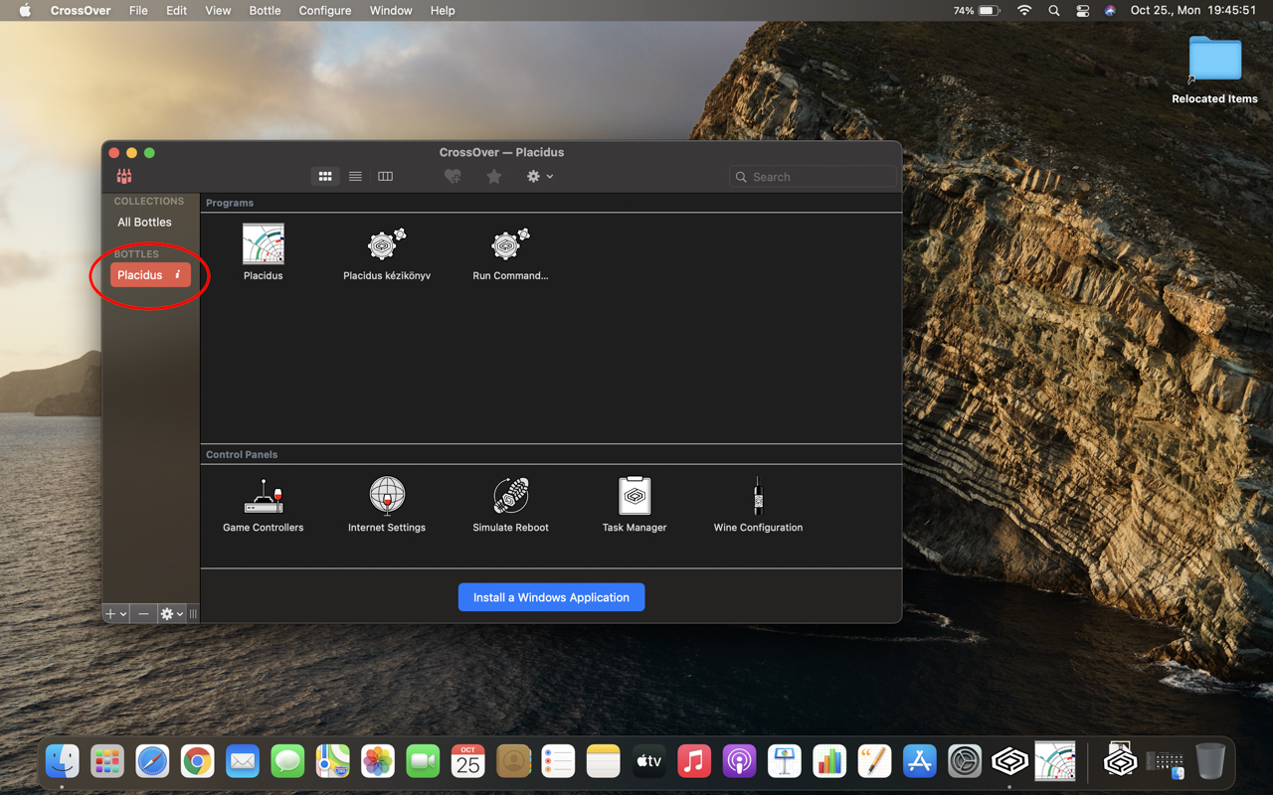Image resolution: width=1273 pixels, height=795 pixels.
Task: Open the Edit menu
Action: click(177, 11)
